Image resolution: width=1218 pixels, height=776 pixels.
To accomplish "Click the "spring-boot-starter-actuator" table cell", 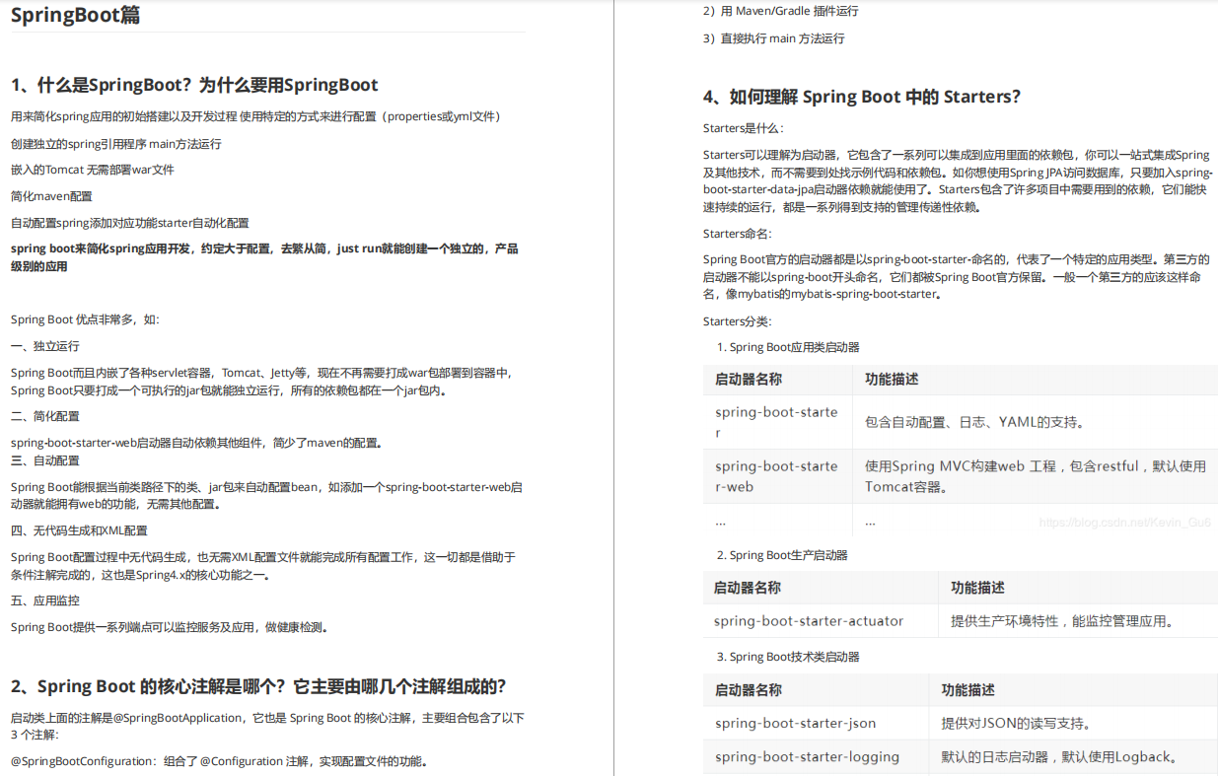I will 809,621.
